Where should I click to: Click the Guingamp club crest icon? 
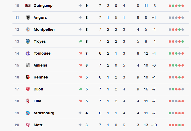coord(28,6)
